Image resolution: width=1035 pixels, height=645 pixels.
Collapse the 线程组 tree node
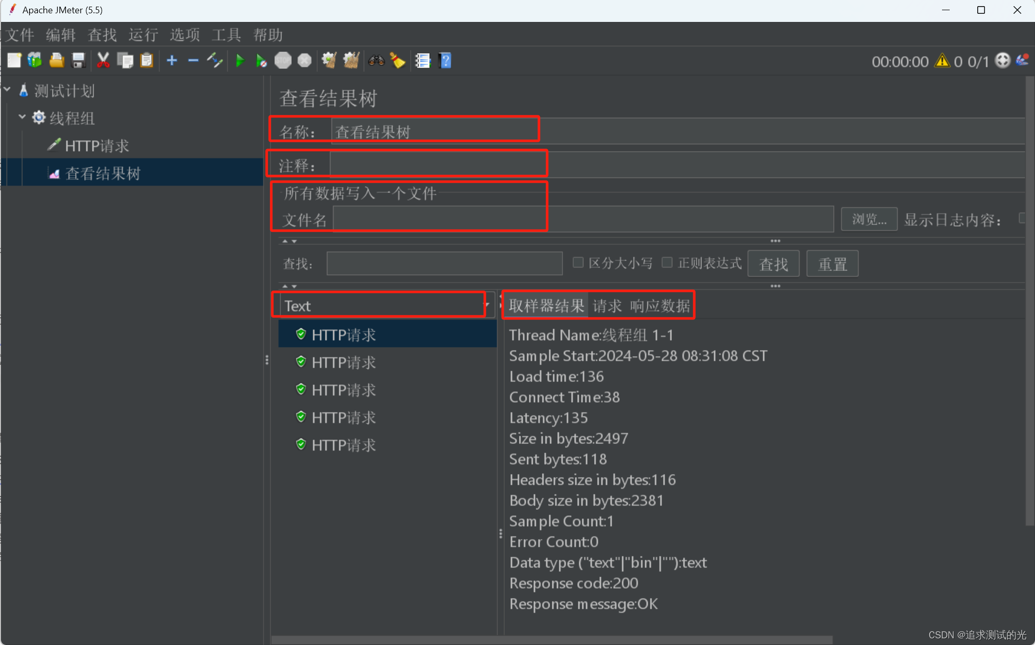[22, 117]
